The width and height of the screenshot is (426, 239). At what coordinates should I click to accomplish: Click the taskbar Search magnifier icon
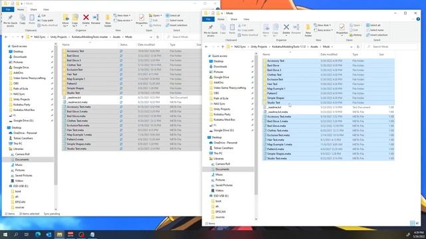(x=16, y=234)
